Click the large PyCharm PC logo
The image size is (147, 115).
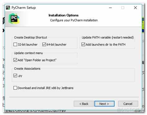(14, 19)
